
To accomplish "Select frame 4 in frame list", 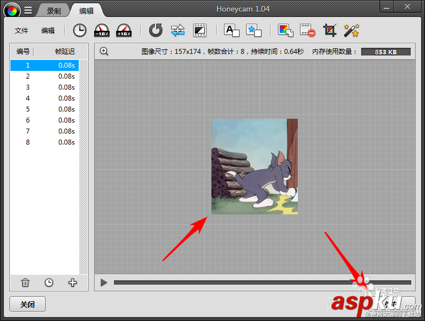I will 45,98.
